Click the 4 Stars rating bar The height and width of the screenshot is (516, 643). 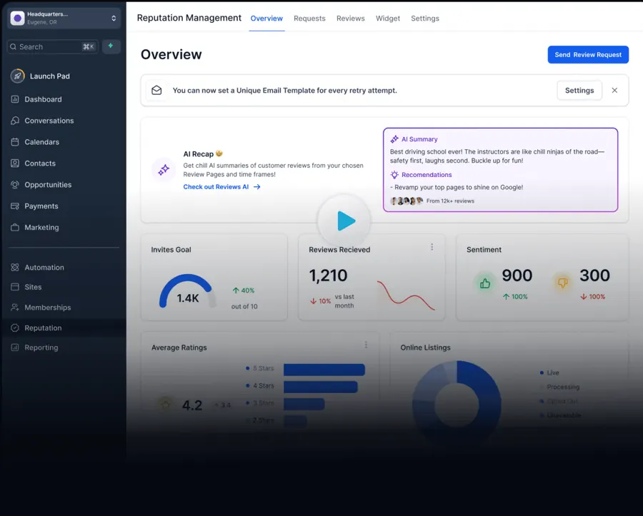320,387
